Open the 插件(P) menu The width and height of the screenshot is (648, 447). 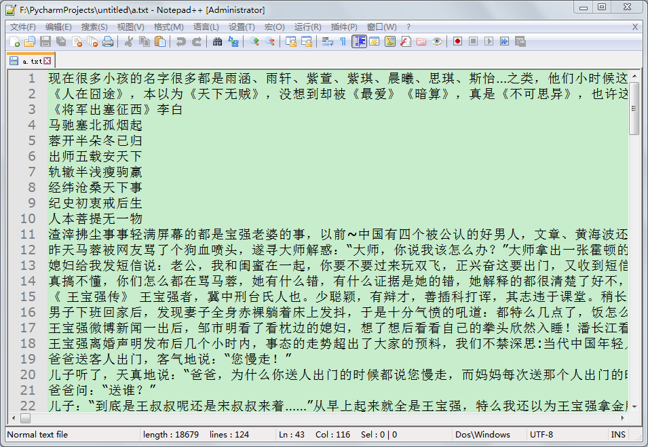point(344,27)
